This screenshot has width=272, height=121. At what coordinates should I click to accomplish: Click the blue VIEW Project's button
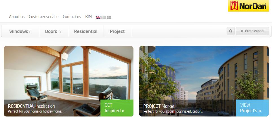coord(253,108)
